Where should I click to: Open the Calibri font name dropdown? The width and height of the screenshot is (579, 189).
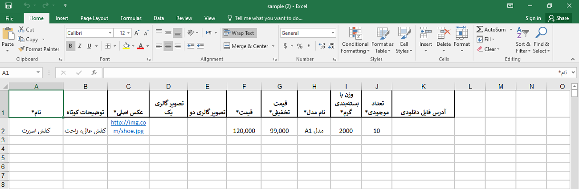tap(110, 33)
